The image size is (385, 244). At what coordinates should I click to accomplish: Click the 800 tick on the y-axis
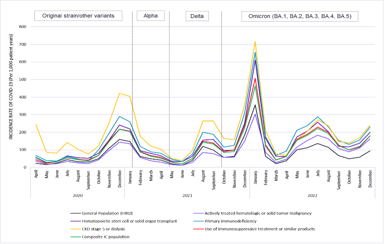coord(23,27)
